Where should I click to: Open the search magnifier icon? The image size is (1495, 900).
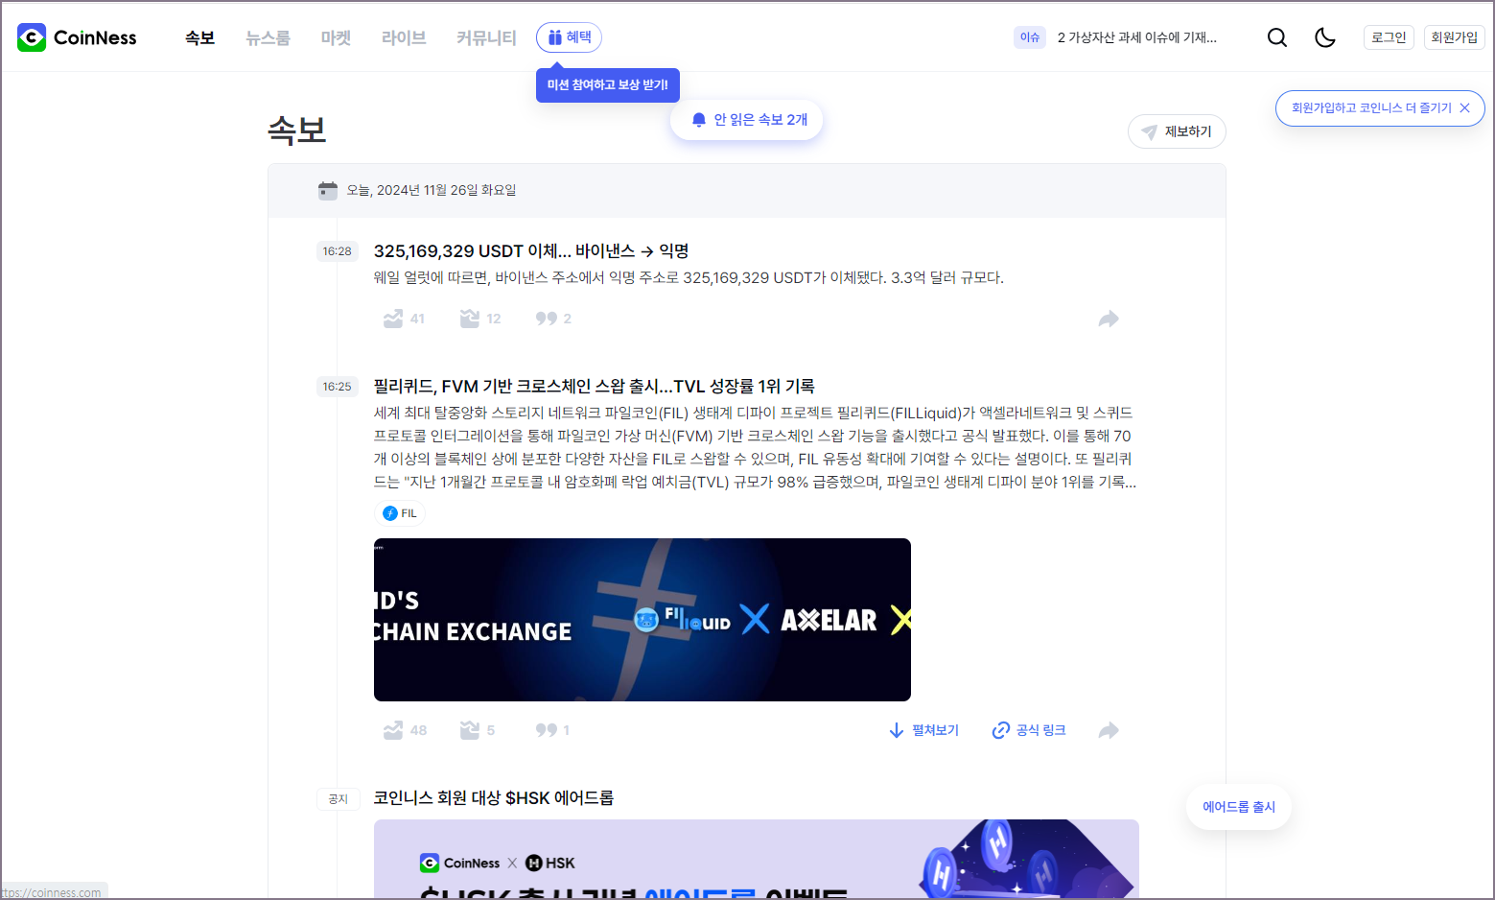pos(1276,37)
